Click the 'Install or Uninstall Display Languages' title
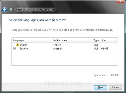Screen dimensions: 126x93 click(x=36, y=10)
